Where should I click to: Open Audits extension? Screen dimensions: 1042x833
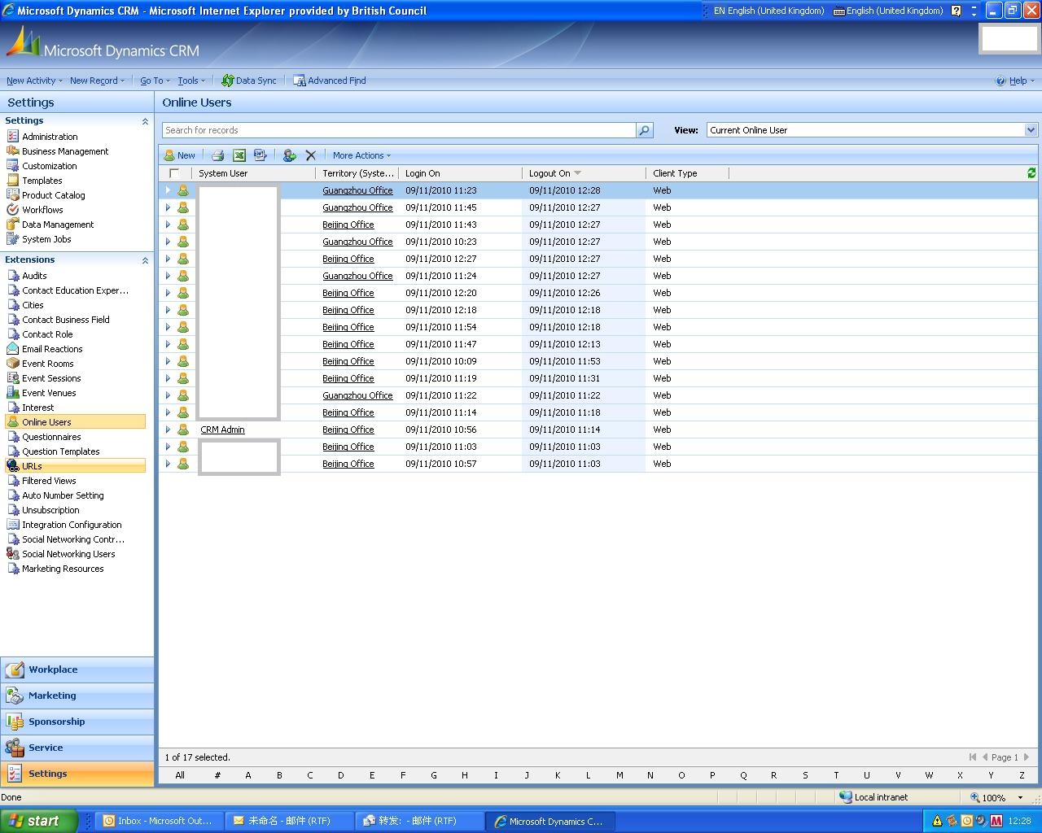point(34,276)
